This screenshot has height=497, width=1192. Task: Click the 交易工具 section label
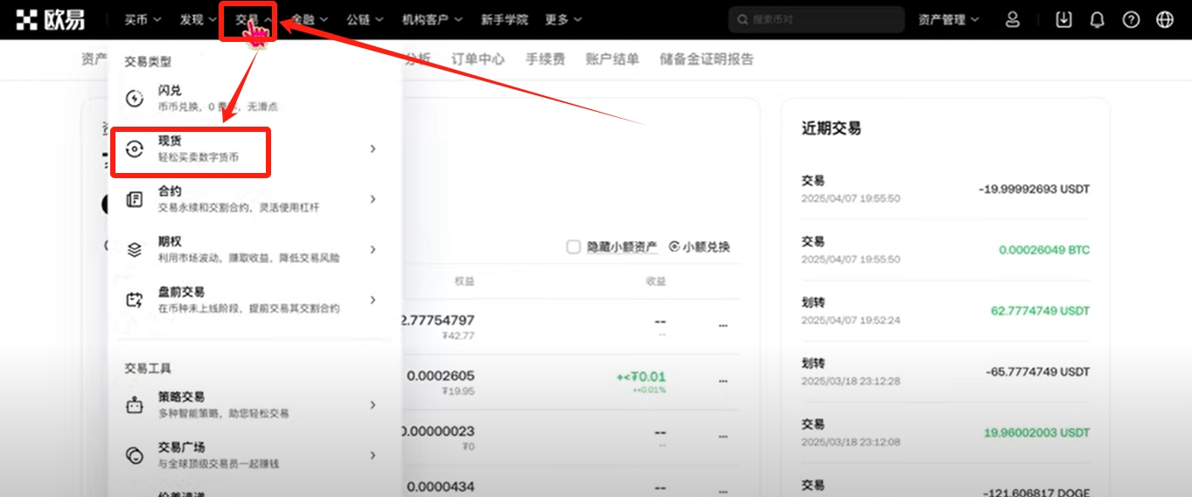click(148, 369)
